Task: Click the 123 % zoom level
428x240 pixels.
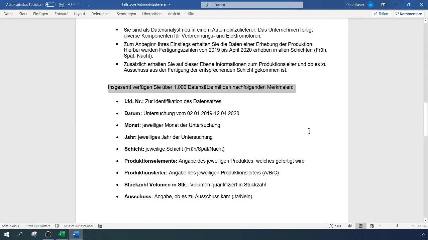Action: coord(421,226)
